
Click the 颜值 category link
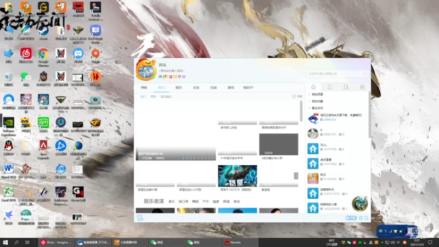(x=226, y=201)
